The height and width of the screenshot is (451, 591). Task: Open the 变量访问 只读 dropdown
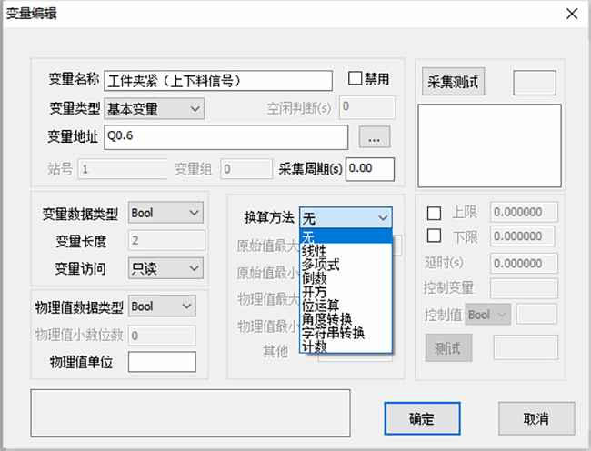165,267
